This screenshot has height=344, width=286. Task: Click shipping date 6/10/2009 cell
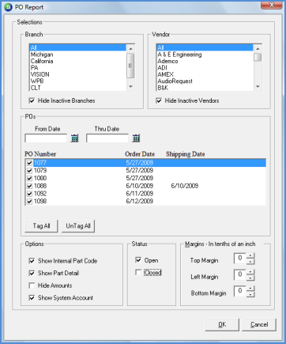tap(185, 186)
